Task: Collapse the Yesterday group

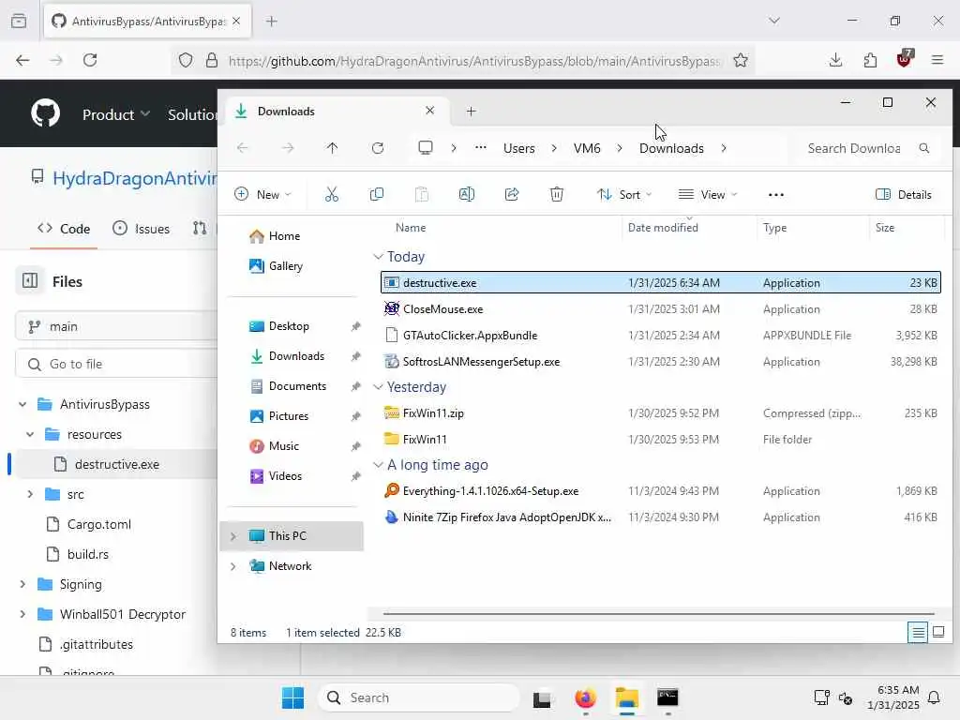Action: 379,387
